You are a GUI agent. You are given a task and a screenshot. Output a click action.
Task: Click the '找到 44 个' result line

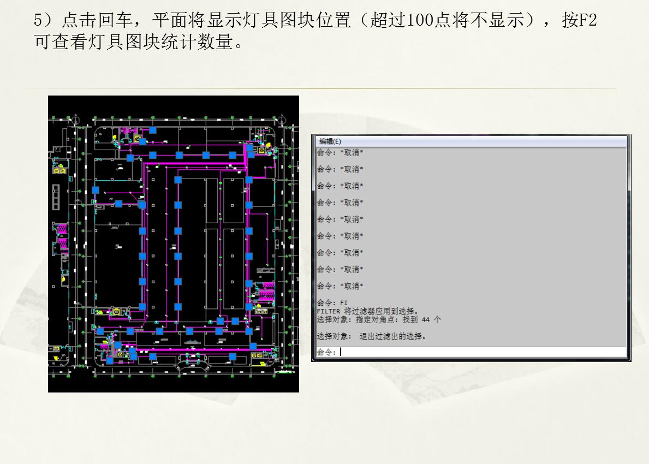click(x=379, y=319)
